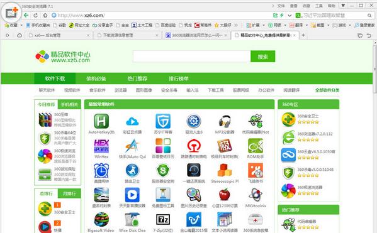Screen dimensions: 377x233
Task: Open the blue cloud video app icon
Action: pos(132,121)
